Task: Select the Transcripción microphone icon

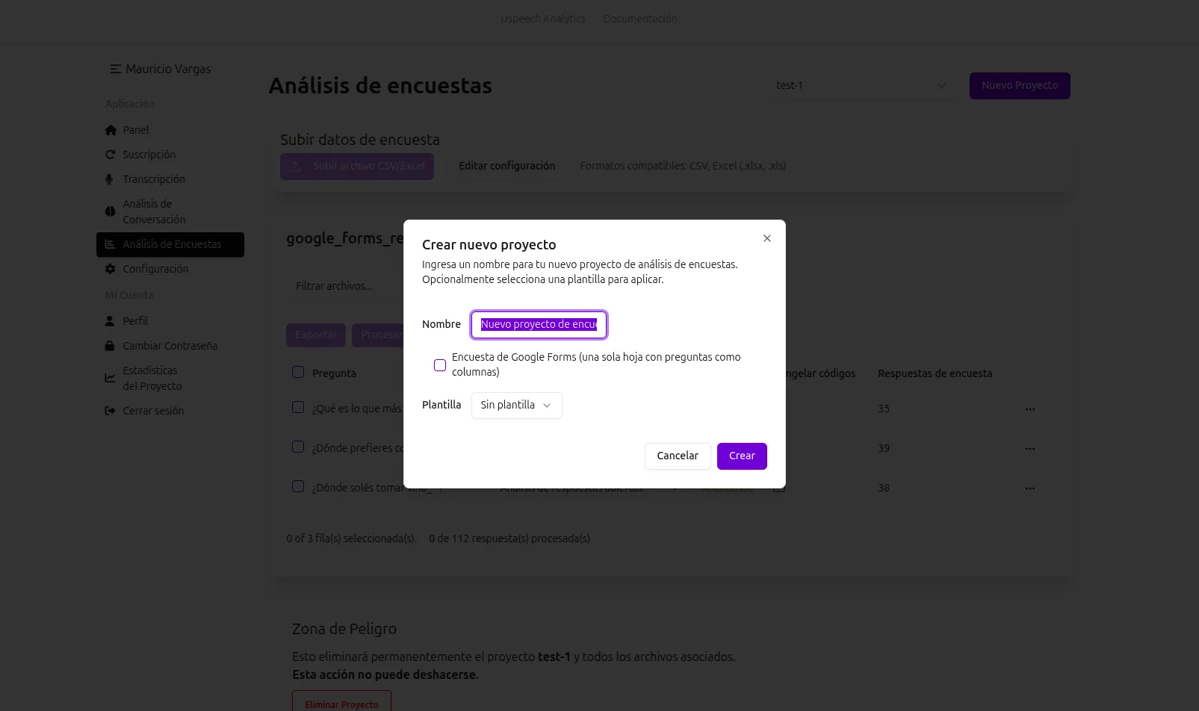Action: point(109,179)
